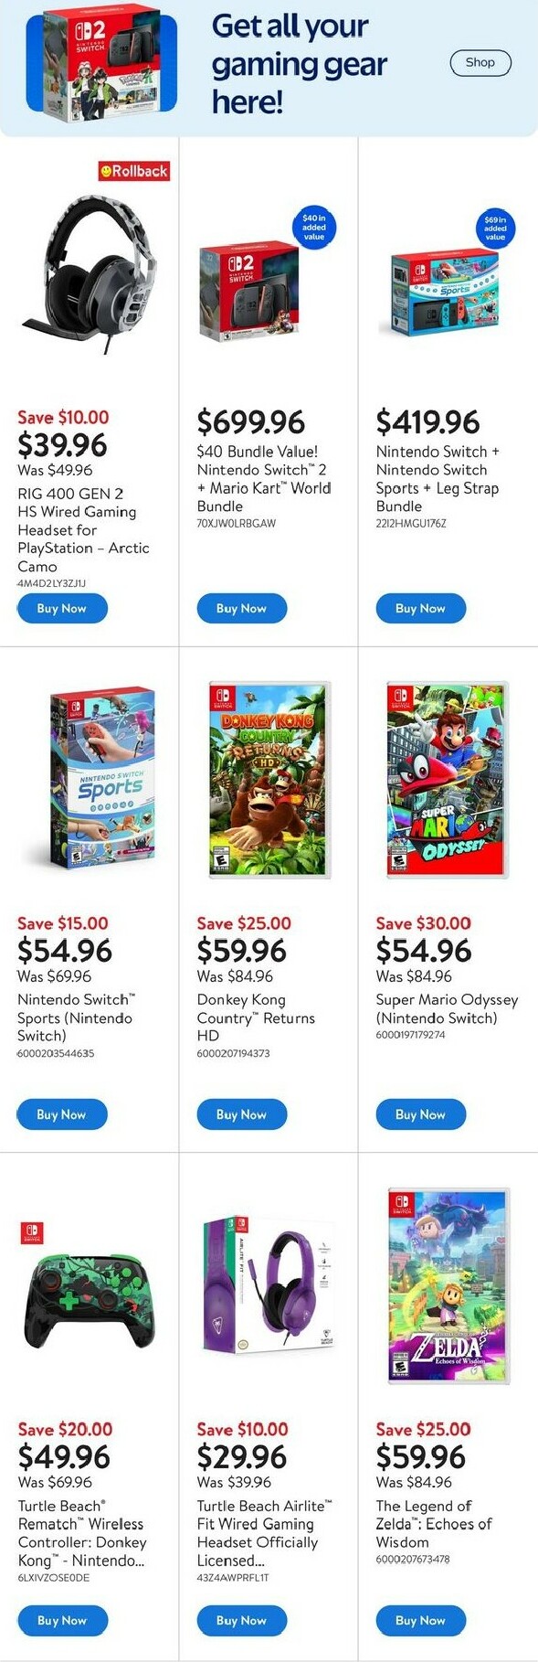This screenshot has width=538, height=1662.
Task: Click Buy Now under the Mario Kart World Bundle
Action: click(x=241, y=608)
